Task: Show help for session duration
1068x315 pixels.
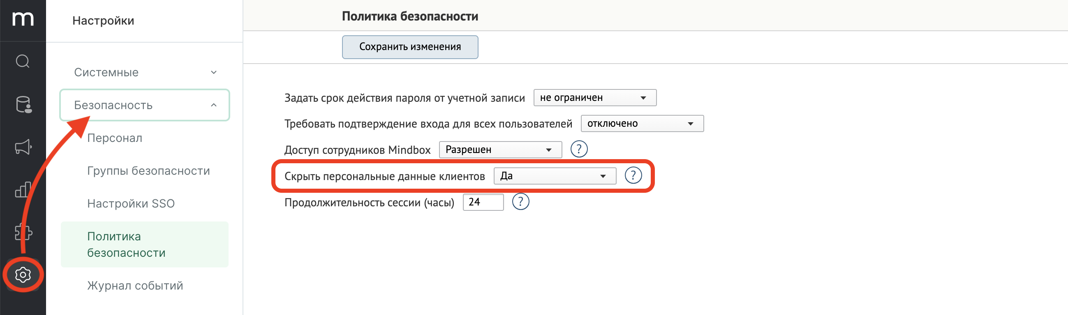Action: click(x=520, y=202)
